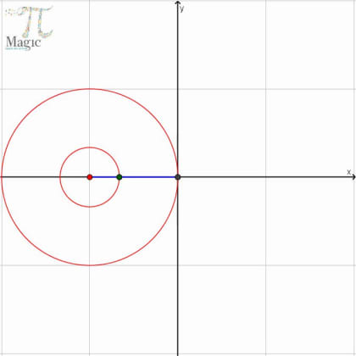Select the red center point
This screenshot has height=356, width=356.
tap(90, 177)
